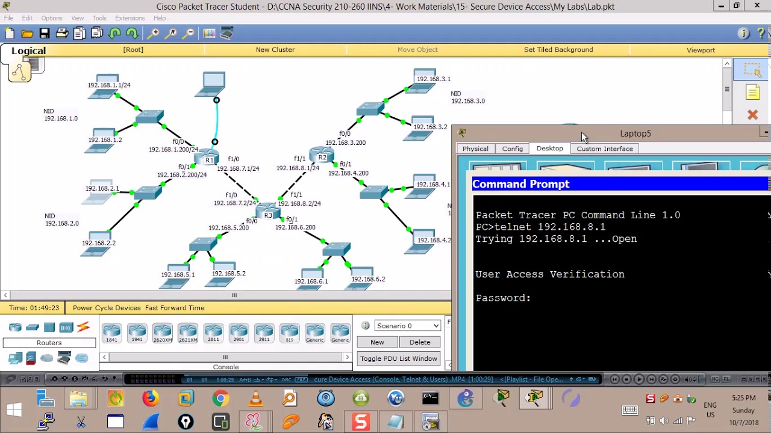Open the Extensions menu
771x433 pixels.
click(130, 18)
